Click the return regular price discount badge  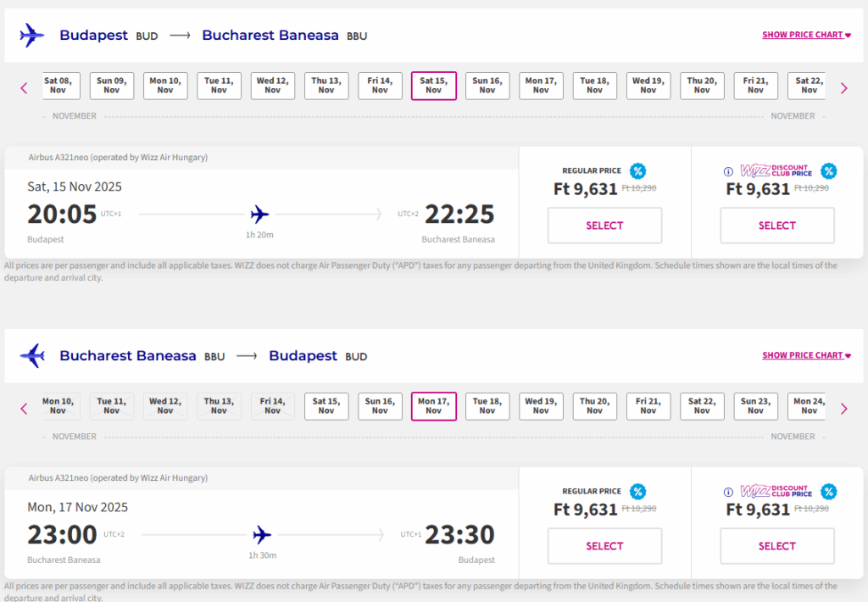[x=637, y=492]
